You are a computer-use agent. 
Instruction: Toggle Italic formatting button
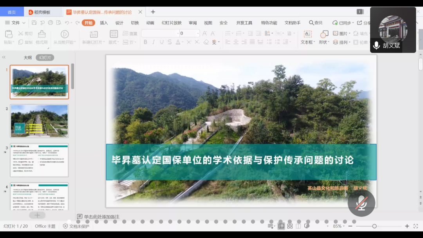coord(154,42)
